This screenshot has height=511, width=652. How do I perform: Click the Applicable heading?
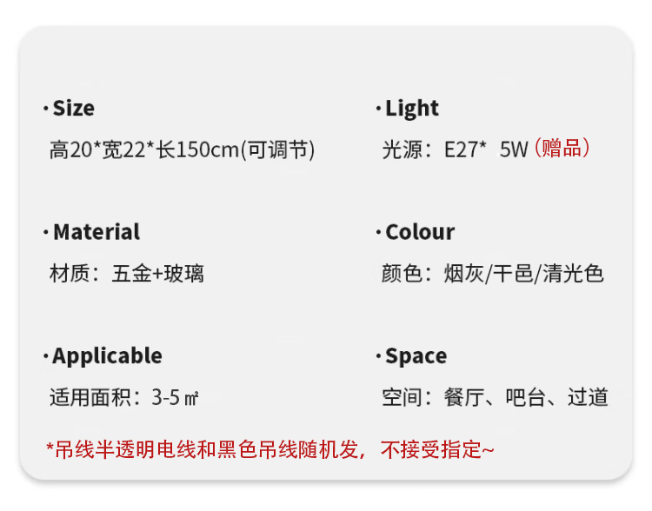(107, 356)
